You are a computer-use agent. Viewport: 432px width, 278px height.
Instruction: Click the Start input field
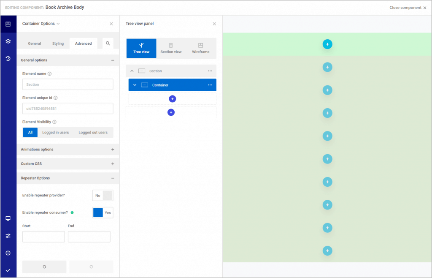(43, 237)
